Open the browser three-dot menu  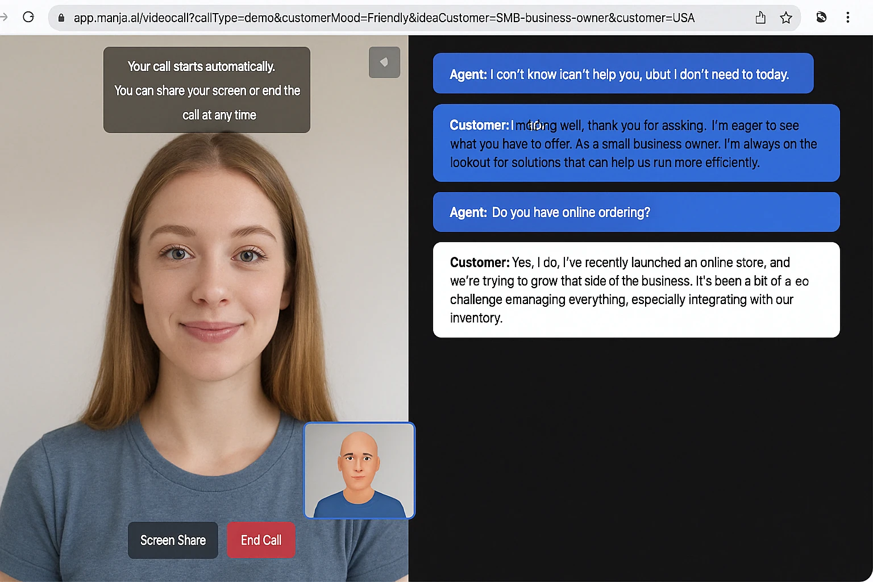pos(847,17)
